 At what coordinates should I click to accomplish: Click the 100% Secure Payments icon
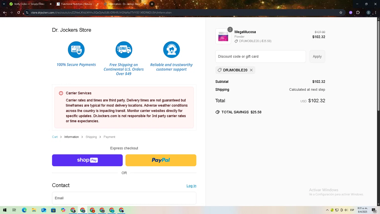[76, 50]
